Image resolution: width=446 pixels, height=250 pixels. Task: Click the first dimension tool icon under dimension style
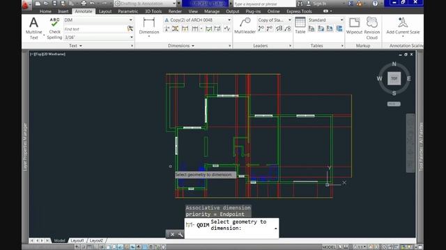click(x=167, y=28)
